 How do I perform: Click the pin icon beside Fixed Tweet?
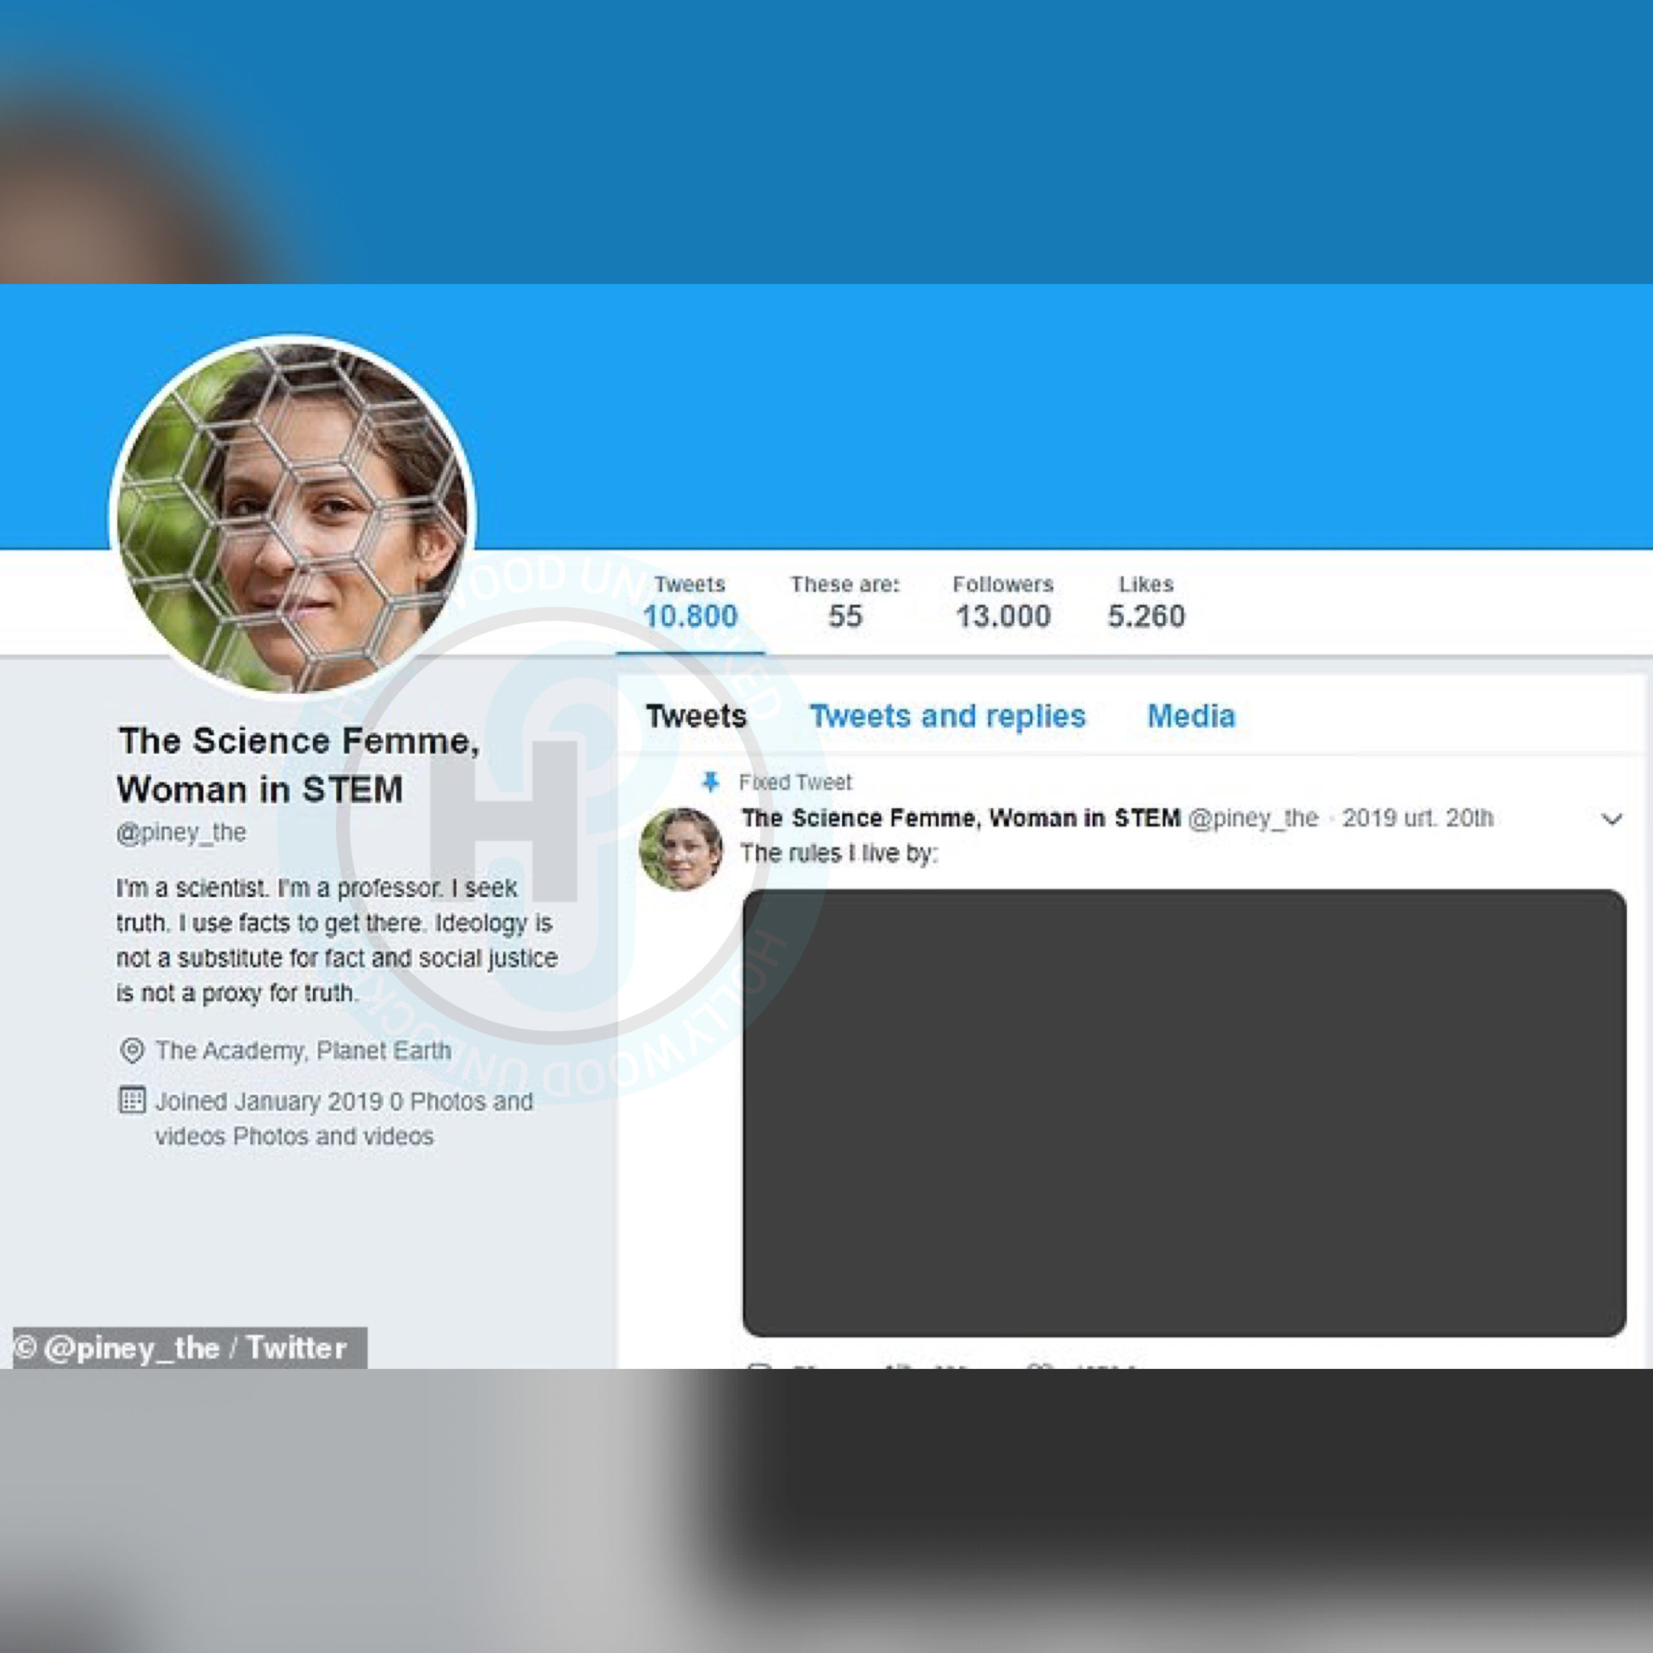coord(709,781)
